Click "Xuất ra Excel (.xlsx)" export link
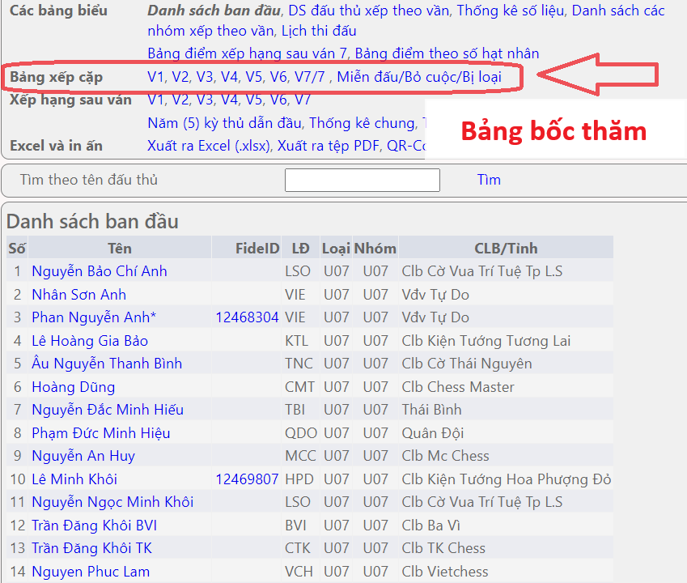This screenshot has width=687, height=583. (210, 146)
